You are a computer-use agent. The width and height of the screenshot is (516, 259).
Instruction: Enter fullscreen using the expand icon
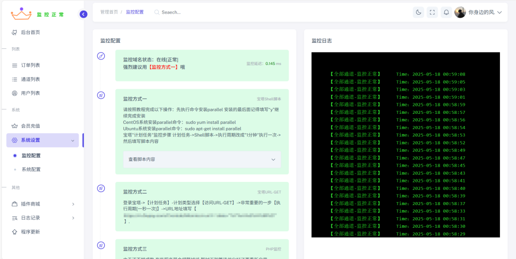click(432, 12)
